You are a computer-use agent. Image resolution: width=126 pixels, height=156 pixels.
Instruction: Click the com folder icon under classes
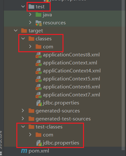(x=38, y=47)
